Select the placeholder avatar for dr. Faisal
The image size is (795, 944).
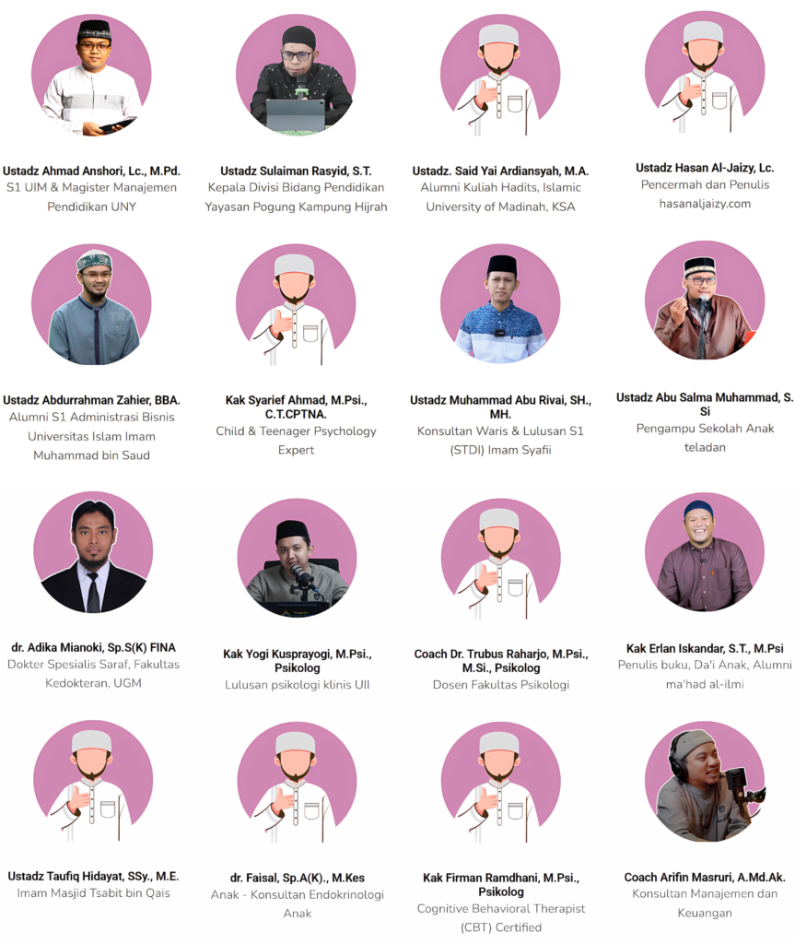[x=297, y=782]
